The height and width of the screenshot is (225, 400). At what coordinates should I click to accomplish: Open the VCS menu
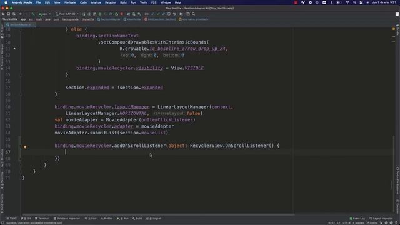coord(154,2)
